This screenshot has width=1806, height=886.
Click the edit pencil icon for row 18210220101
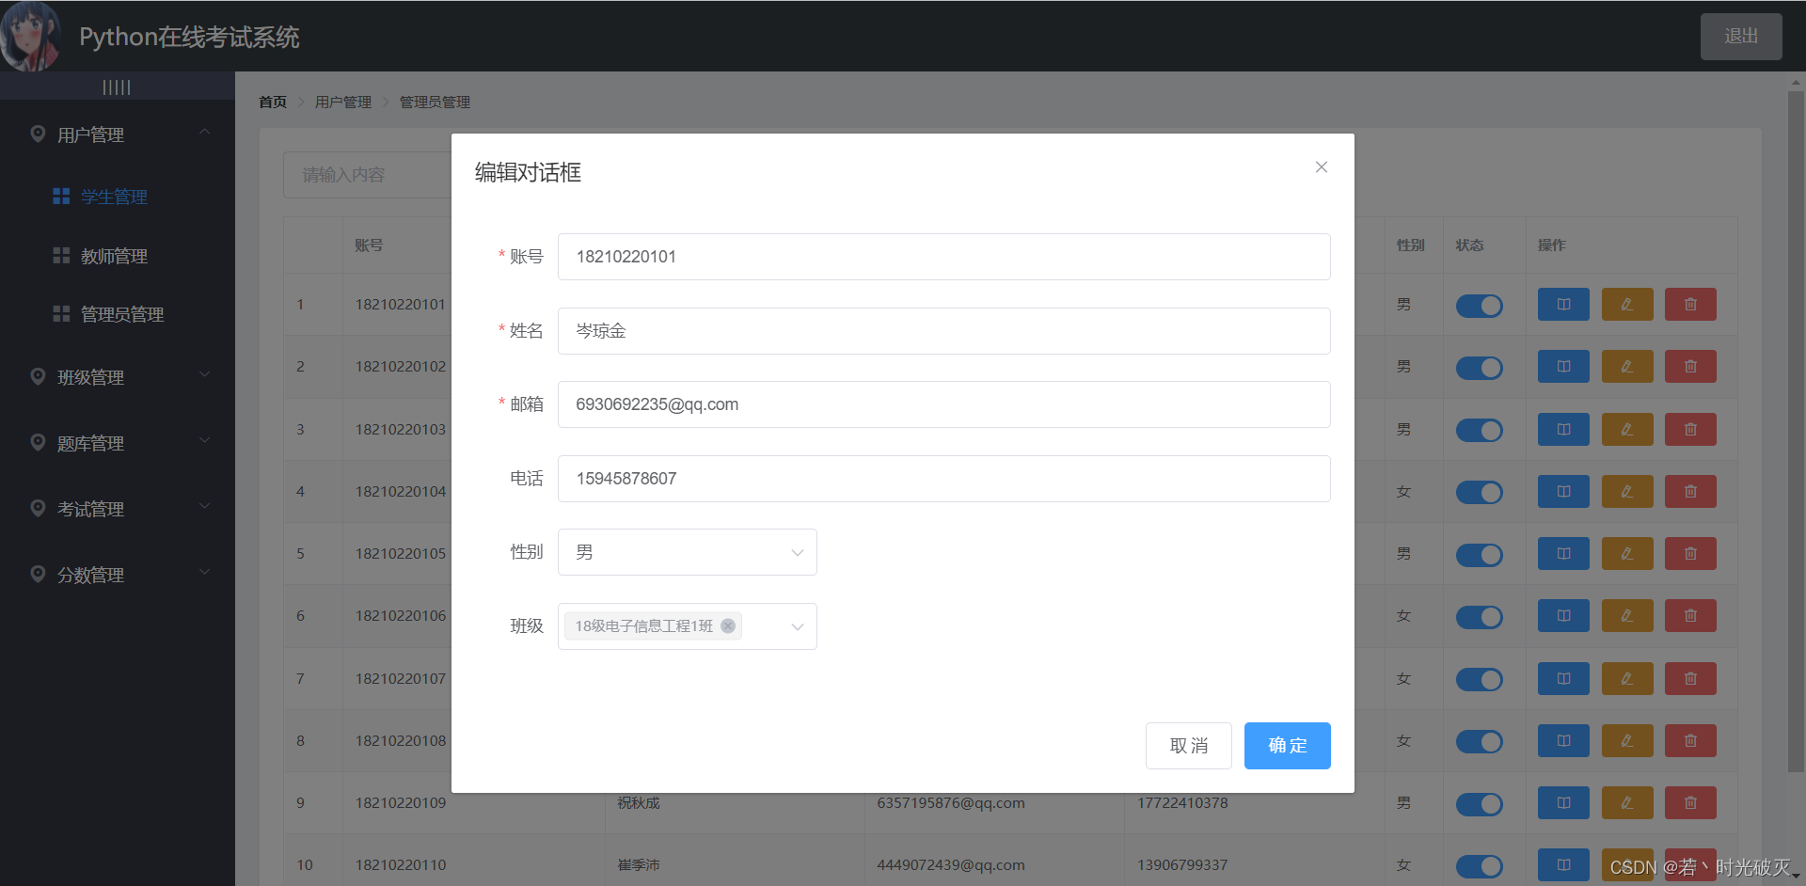[1627, 305]
